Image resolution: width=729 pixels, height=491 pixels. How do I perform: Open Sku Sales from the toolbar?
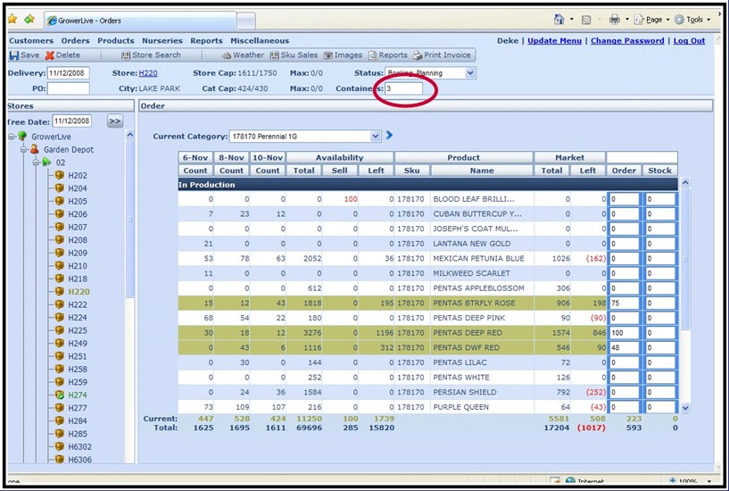pyautogui.click(x=294, y=55)
